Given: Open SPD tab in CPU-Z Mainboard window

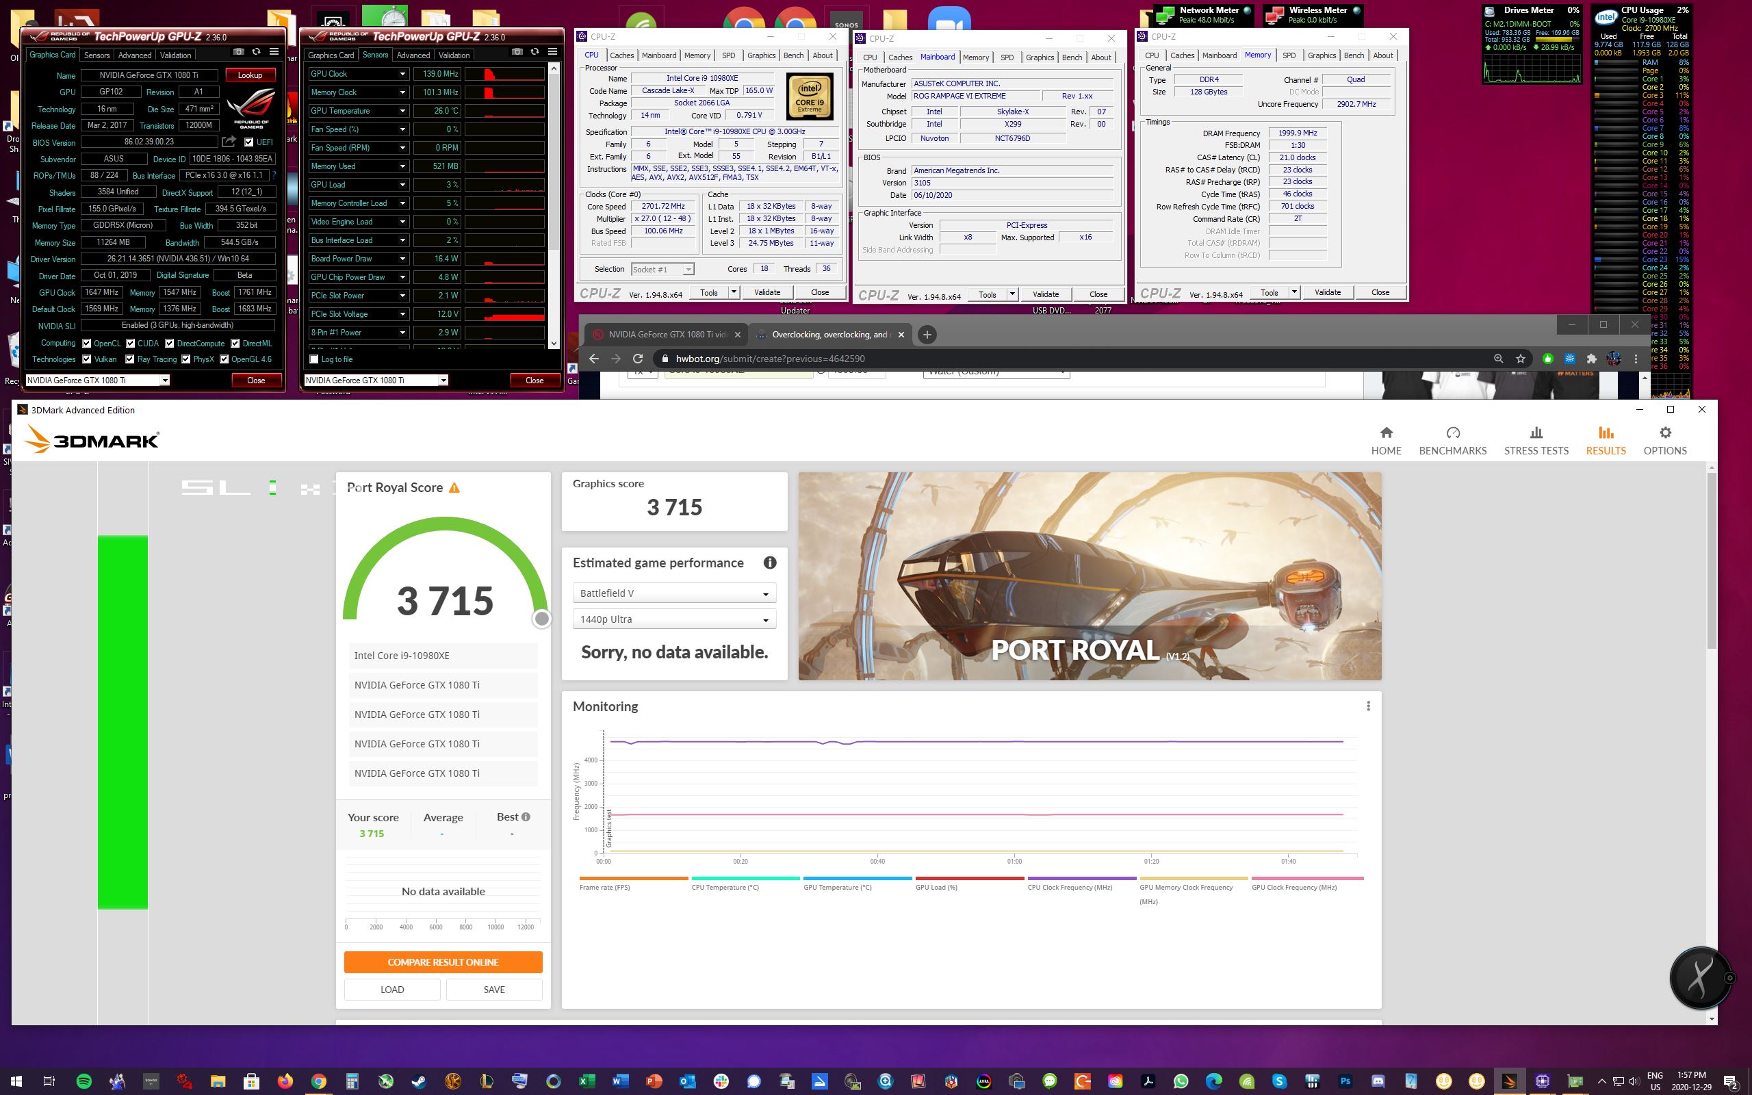Looking at the screenshot, I should point(1006,57).
